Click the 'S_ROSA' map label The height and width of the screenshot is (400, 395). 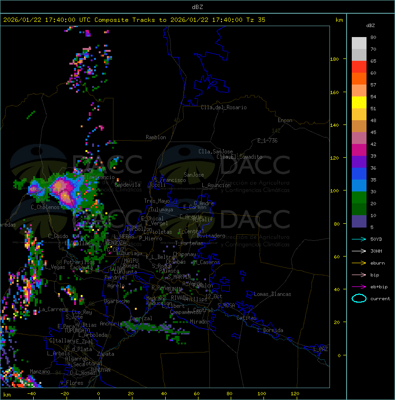click(226, 305)
